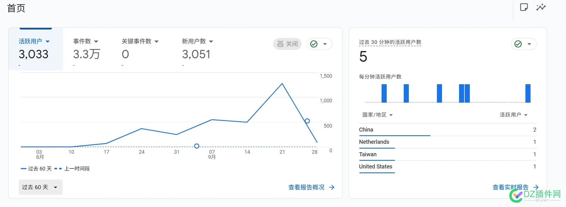Select the 事件数 metric tab
The height and width of the screenshot is (207, 566).
[x=87, y=49]
